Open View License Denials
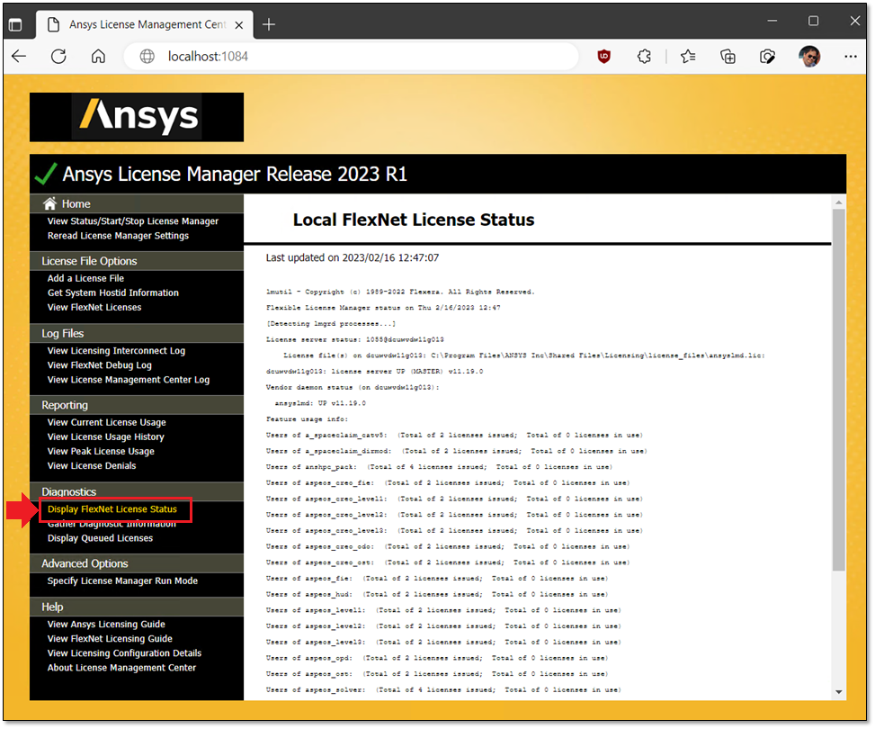The width and height of the screenshot is (875, 729). [92, 466]
